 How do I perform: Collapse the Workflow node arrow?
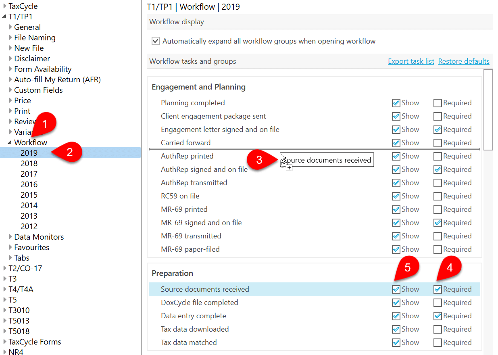pos(10,143)
